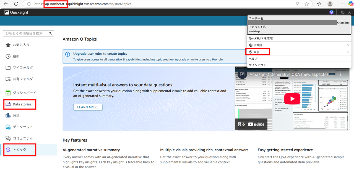Click Easy getting started experience heading

[x=285, y=150]
